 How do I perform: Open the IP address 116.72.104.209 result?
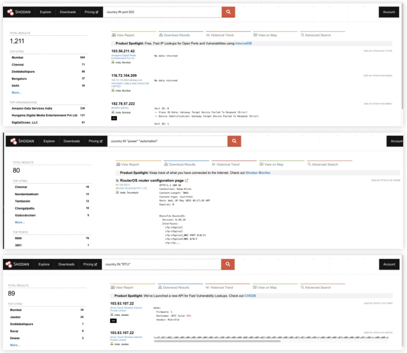coord(125,76)
